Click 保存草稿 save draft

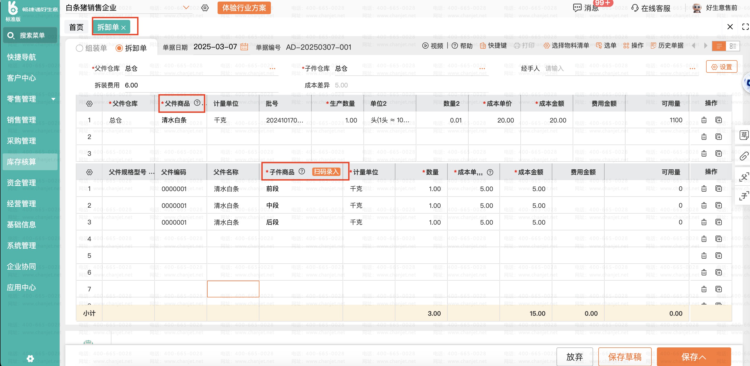click(x=625, y=357)
